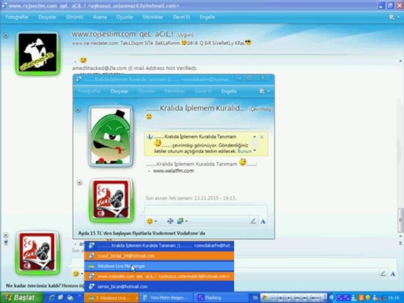The width and height of the screenshot is (404, 303).
Task: Click TR language indicator in taskbar
Action: (255, 298)
